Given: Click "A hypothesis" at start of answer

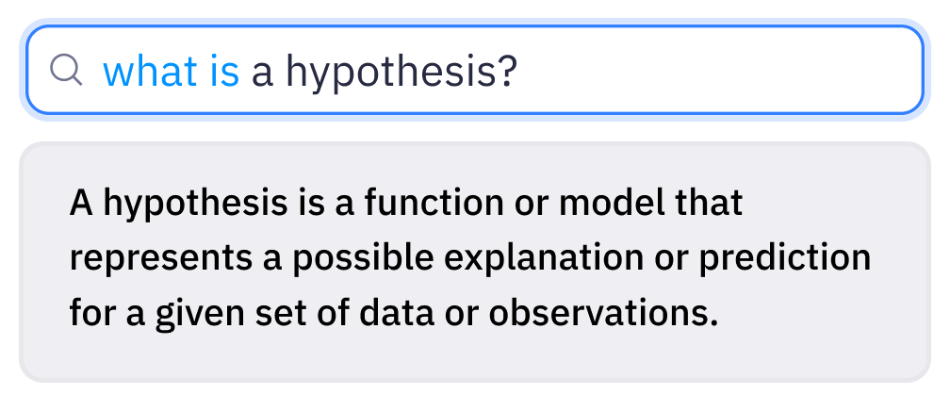Looking at the screenshot, I should click(x=179, y=204).
